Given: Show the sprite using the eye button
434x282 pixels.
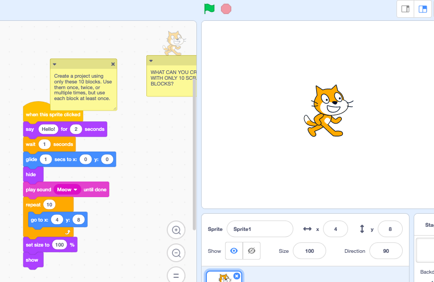Looking at the screenshot, I should (234, 251).
